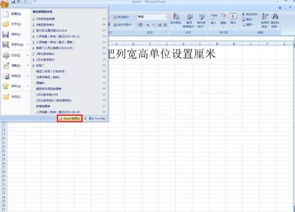The width and height of the screenshot is (295, 212).
Task: Click the Help icon at ribbon right
Action: pos(280,8)
